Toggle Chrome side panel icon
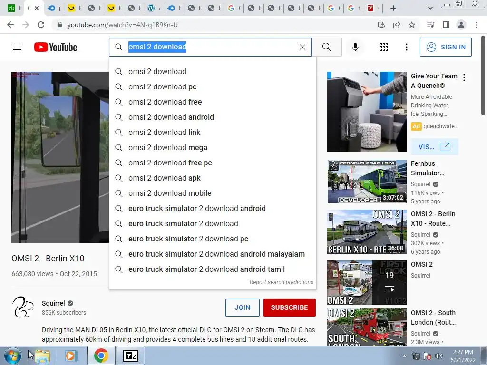The height and width of the screenshot is (365, 487). click(x=446, y=25)
